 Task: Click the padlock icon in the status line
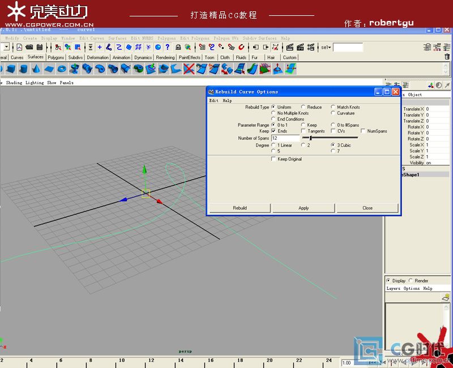[178, 47]
